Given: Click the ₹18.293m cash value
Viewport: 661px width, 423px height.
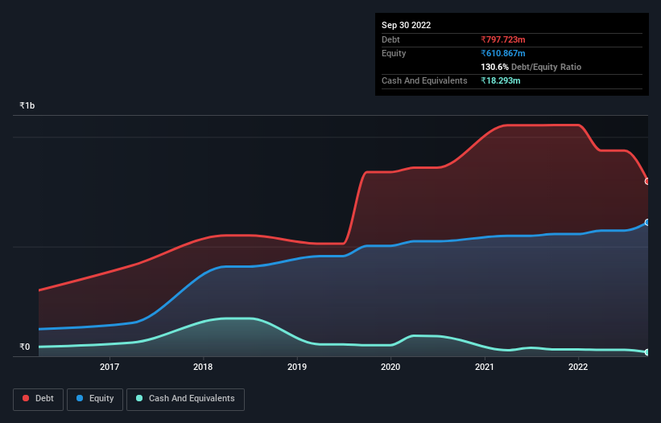Looking at the screenshot, I should 501,80.
